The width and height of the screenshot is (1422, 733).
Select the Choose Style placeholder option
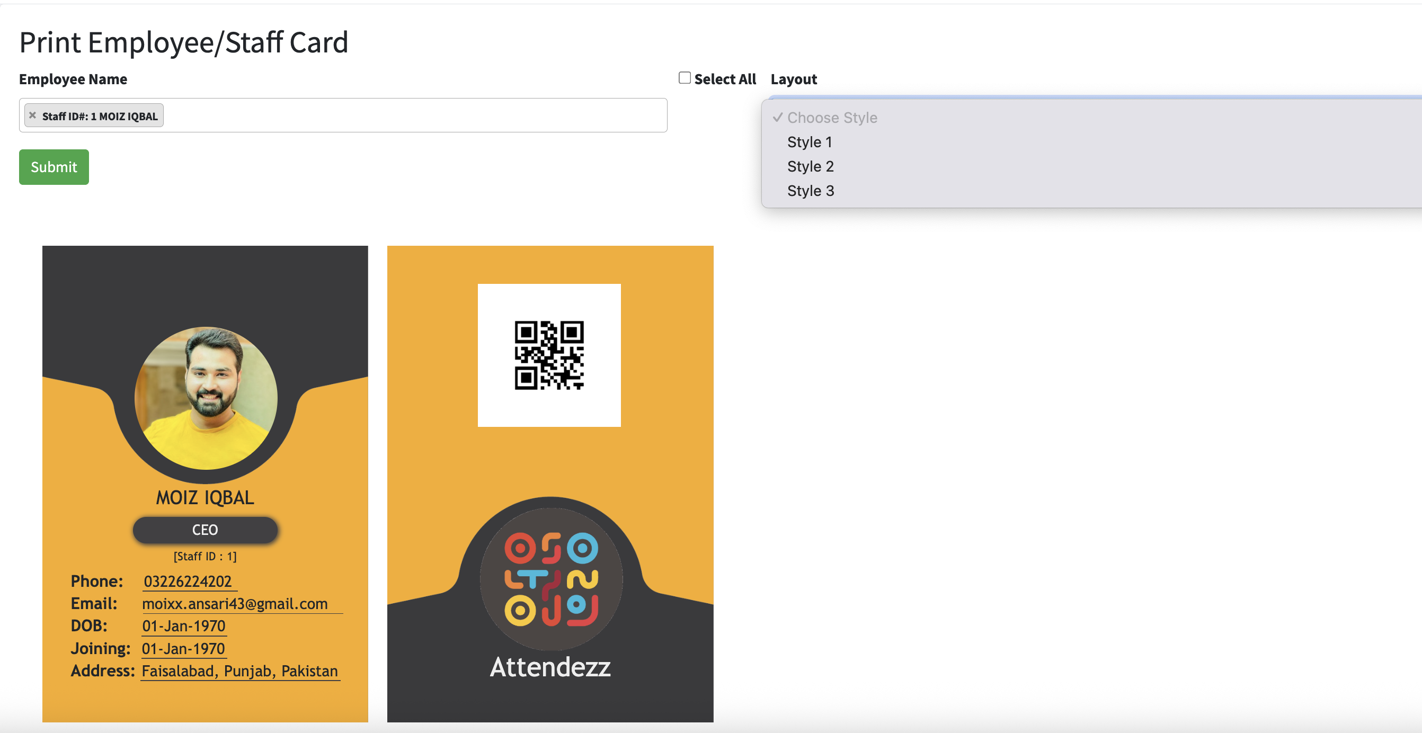click(x=831, y=118)
